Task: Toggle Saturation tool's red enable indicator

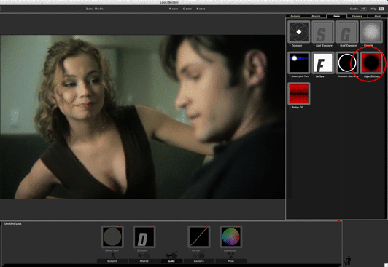Action: (238, 226)
